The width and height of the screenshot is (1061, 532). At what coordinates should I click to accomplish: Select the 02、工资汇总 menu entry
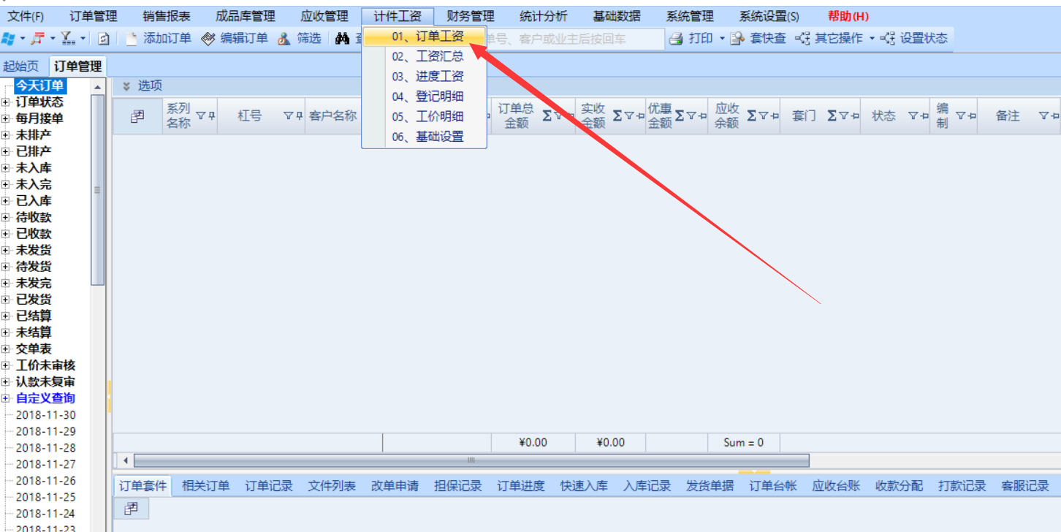427,56
